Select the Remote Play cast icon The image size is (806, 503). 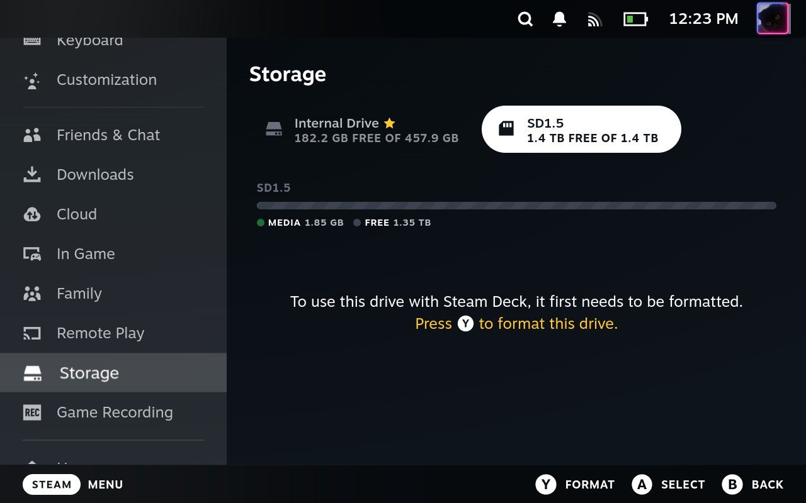[x=33, y=333]
